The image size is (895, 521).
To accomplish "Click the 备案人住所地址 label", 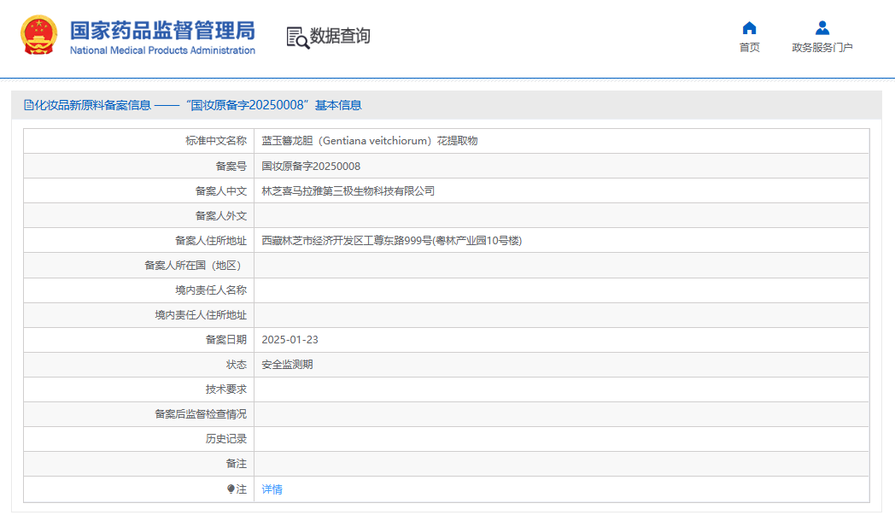I will (x=211, y=241).
